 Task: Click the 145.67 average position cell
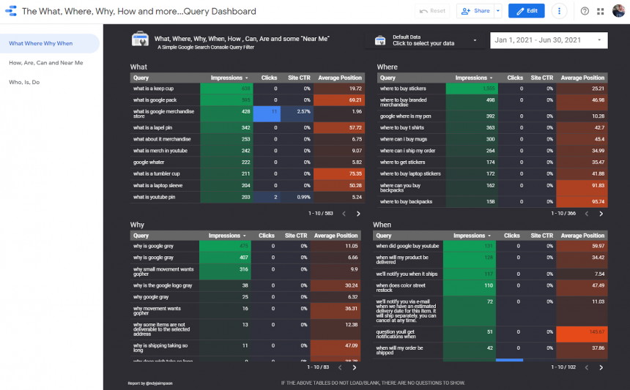tap(582, 334)
